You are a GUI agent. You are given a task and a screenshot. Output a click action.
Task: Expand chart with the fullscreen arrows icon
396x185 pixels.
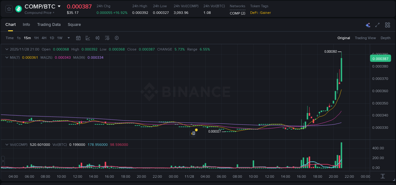[x=377, y=25]
